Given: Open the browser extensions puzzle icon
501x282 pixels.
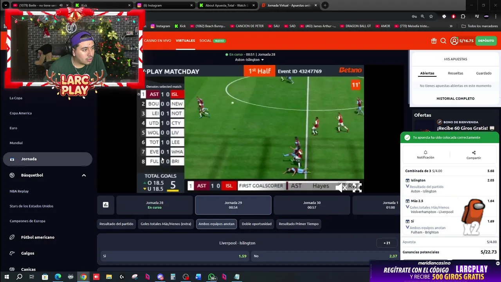Looking at the screenshot, I should [x=463, y=16].
